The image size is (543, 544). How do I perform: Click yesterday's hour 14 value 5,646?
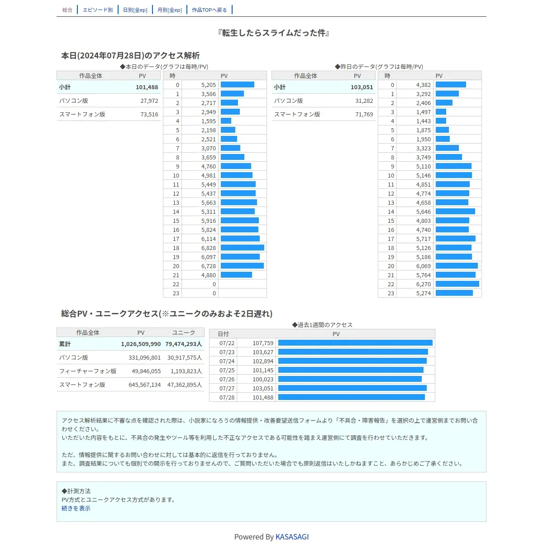(424, 212)
